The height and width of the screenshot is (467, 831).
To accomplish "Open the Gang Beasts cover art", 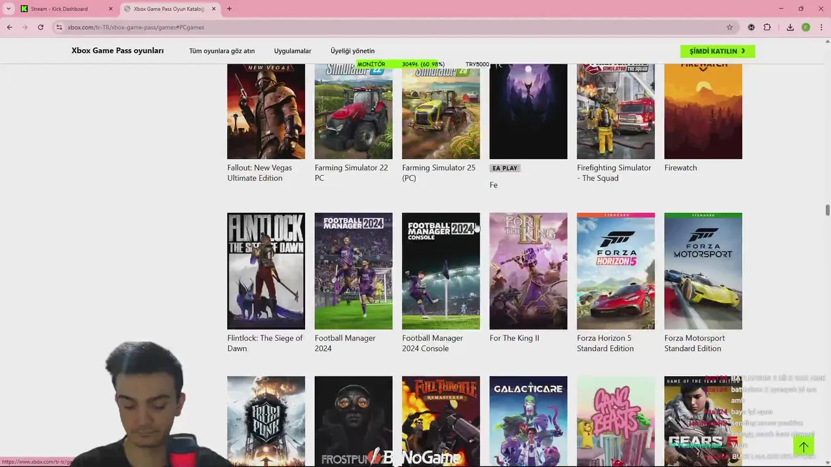I will (616, 422).
